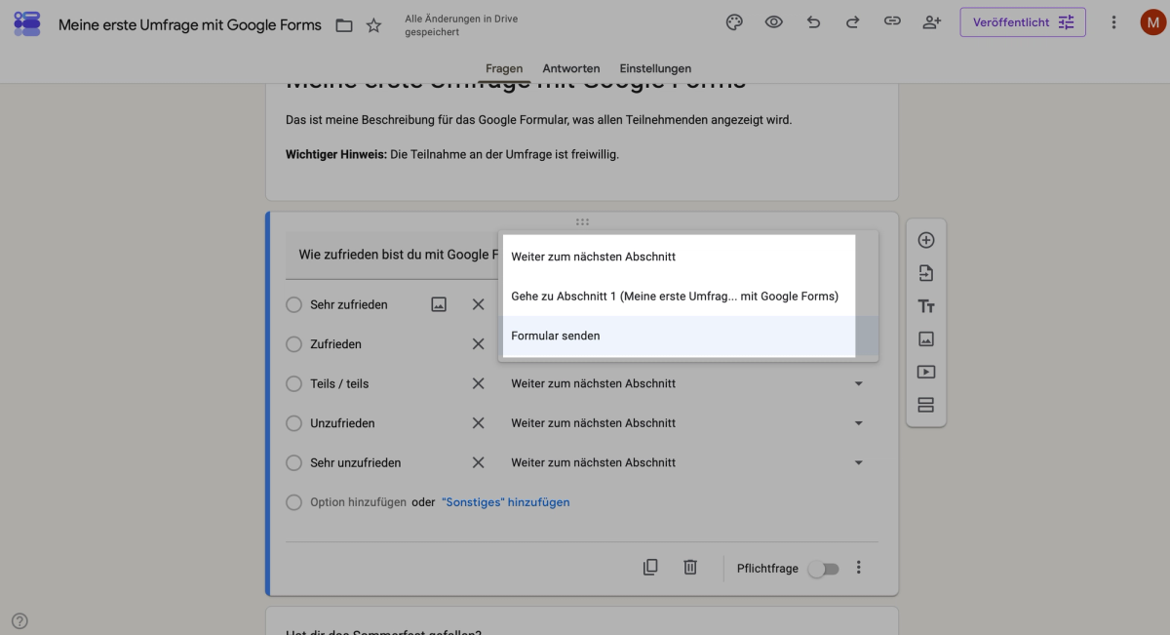Add a new question from side toolbar
The width and height of the screenshot is (1170, 635).
926,240
